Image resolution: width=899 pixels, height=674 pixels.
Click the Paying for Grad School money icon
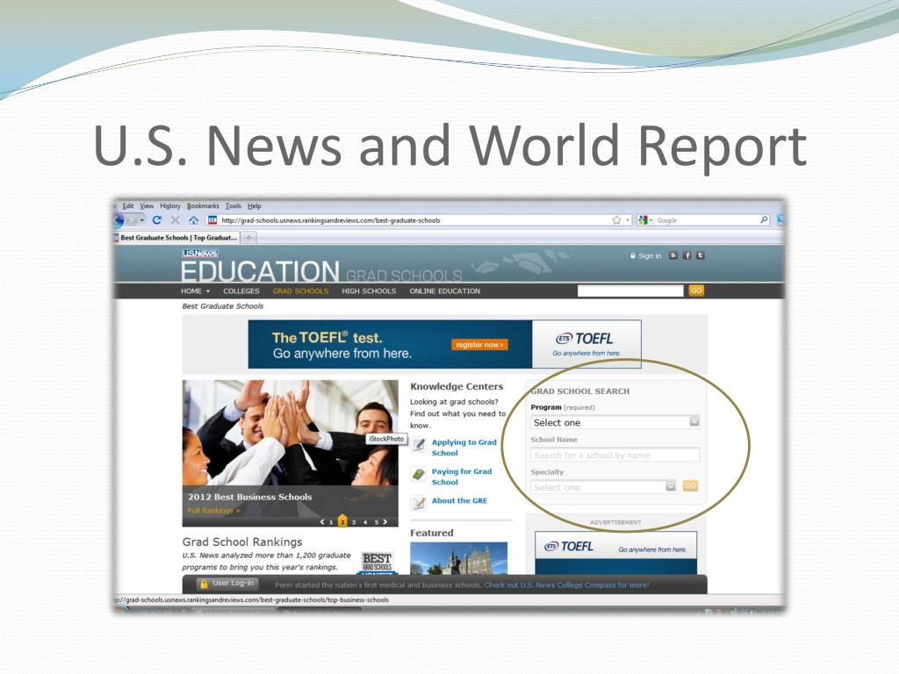pyautogui.click(x=419, y=474)
